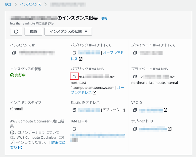Viewport: 196px width, 157px height.
Task: Copy the subnet ID value
Action: 135,129
